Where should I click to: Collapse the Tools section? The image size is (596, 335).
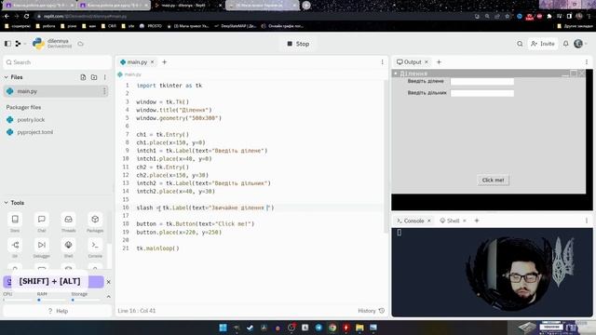(x=7, y=203)
